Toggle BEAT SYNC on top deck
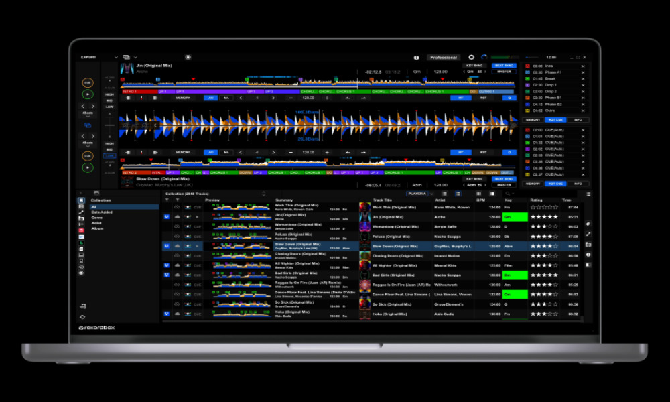 click(x=504, y=66)
